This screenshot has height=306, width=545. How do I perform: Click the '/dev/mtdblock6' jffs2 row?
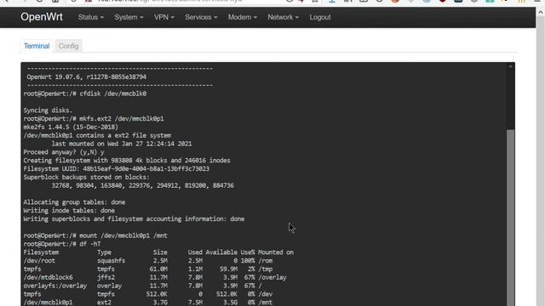coord(155,277)
